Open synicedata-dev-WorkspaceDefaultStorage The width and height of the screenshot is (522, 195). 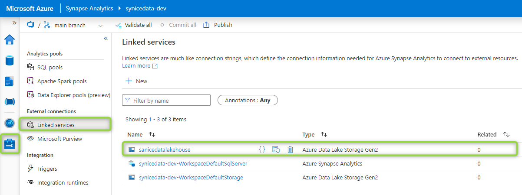click(191, 177)
